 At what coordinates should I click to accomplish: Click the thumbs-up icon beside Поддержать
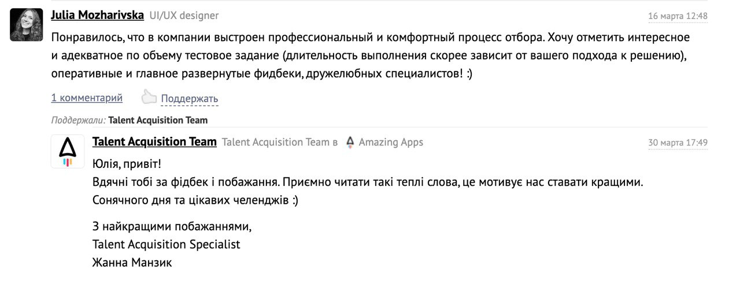click(x=149, y=97)
